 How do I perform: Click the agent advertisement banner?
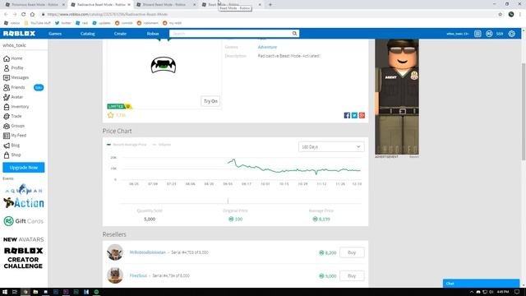[x=397, y=97]
